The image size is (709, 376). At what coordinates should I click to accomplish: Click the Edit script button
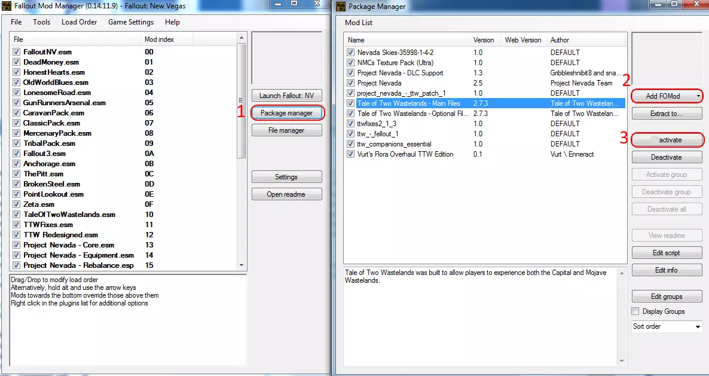coord(667,253)
